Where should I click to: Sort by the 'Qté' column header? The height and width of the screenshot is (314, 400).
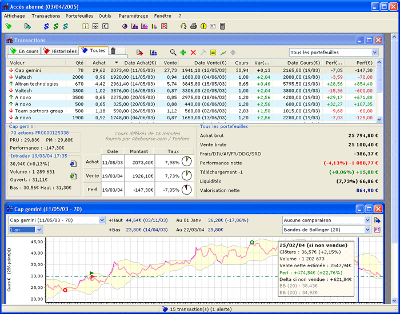click(76, 63)
